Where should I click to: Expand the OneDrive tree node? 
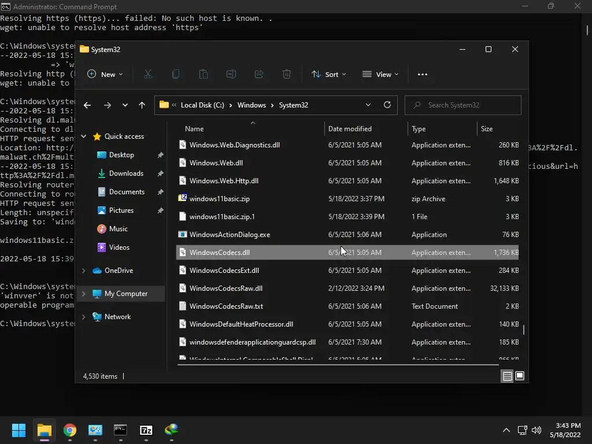[83, 271]
